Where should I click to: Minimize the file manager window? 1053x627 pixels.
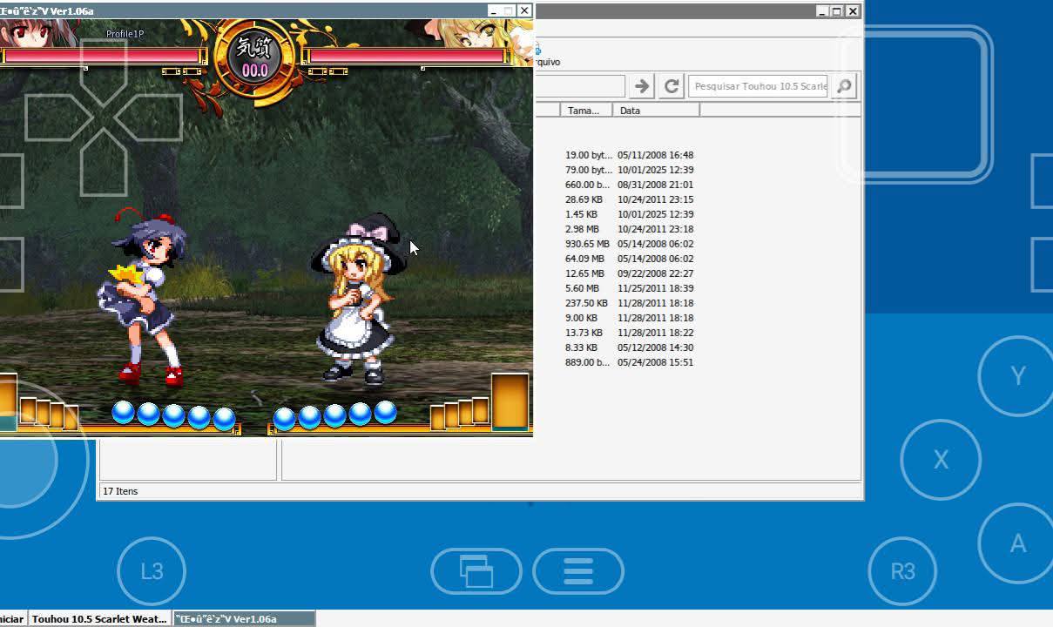coord(821,11)
